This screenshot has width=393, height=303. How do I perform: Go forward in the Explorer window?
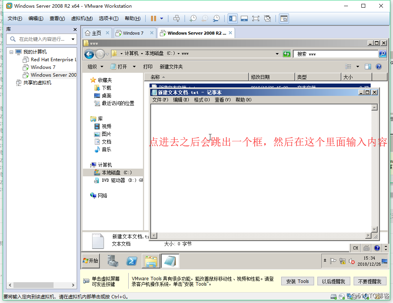[x=100, y=54]
